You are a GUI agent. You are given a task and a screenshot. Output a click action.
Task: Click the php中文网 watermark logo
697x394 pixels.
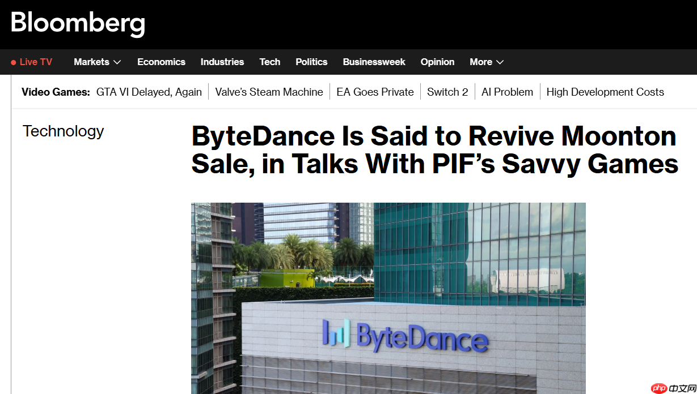coord(673,388)
